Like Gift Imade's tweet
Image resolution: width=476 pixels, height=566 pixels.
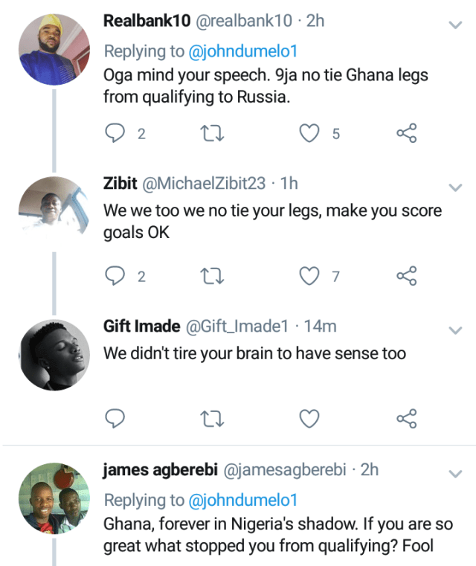(309, 419)
